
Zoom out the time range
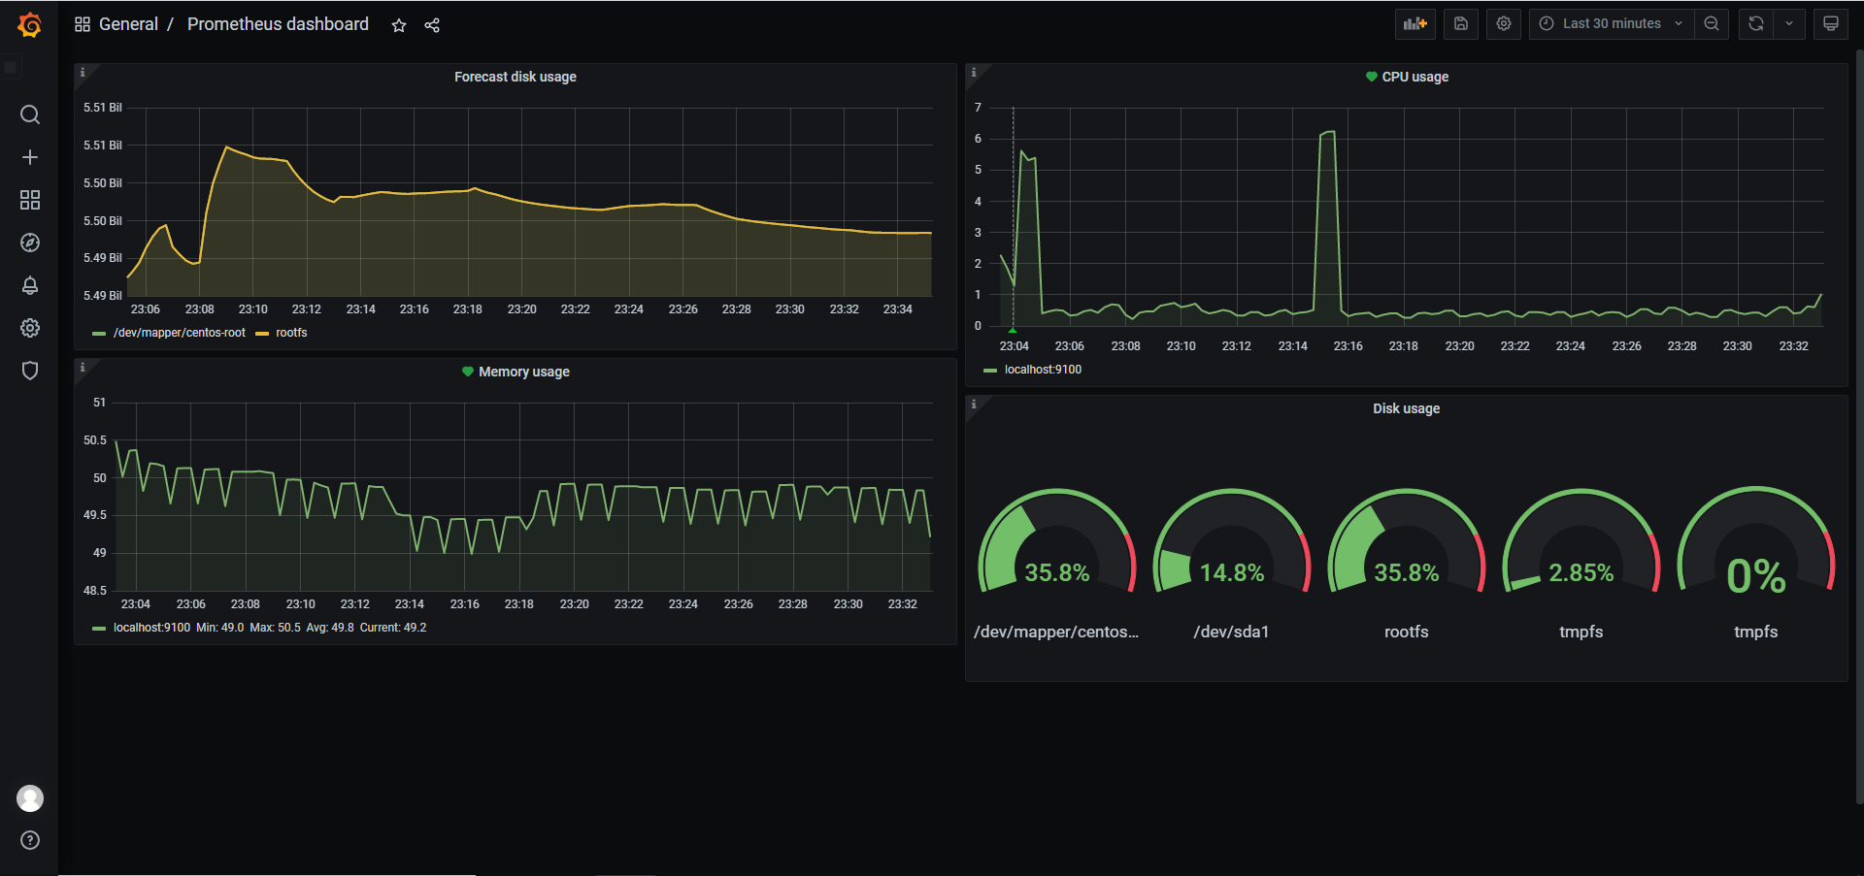pyautogui.click(x=1712, y=24)
